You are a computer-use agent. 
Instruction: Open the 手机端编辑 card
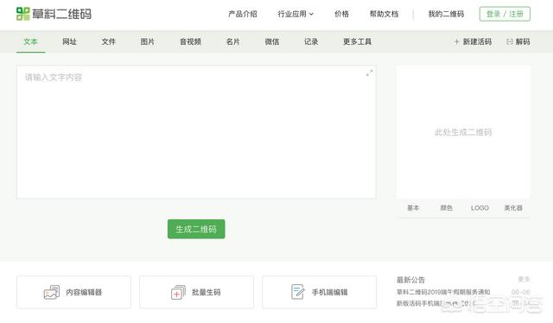pyautogui.click(x=319, y=292)
